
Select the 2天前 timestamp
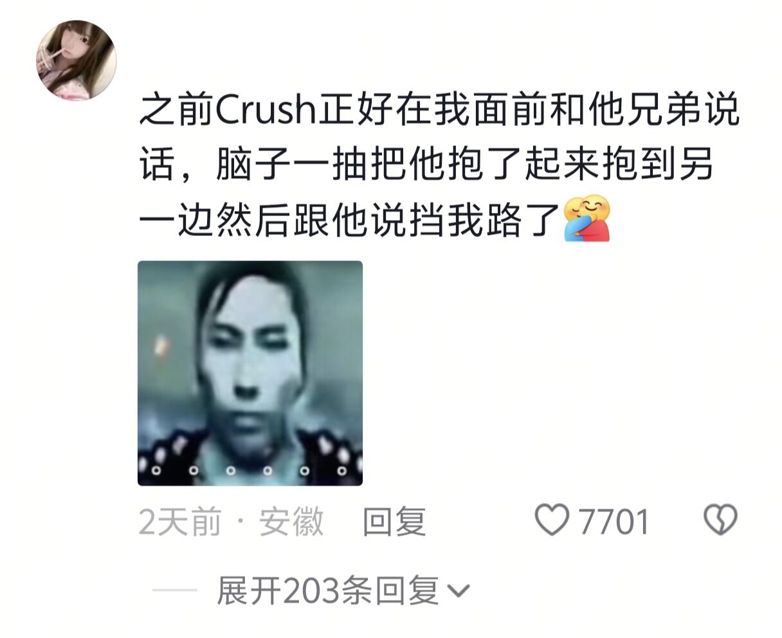tap(180, 522)
